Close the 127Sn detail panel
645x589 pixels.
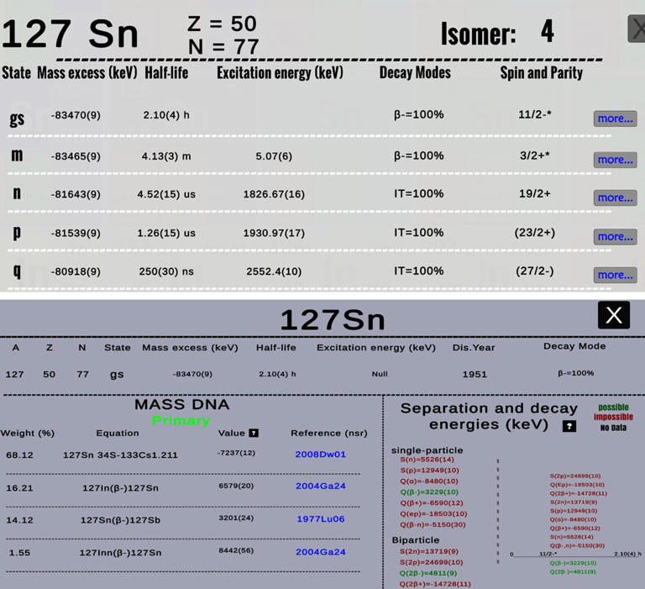point(614,315)
